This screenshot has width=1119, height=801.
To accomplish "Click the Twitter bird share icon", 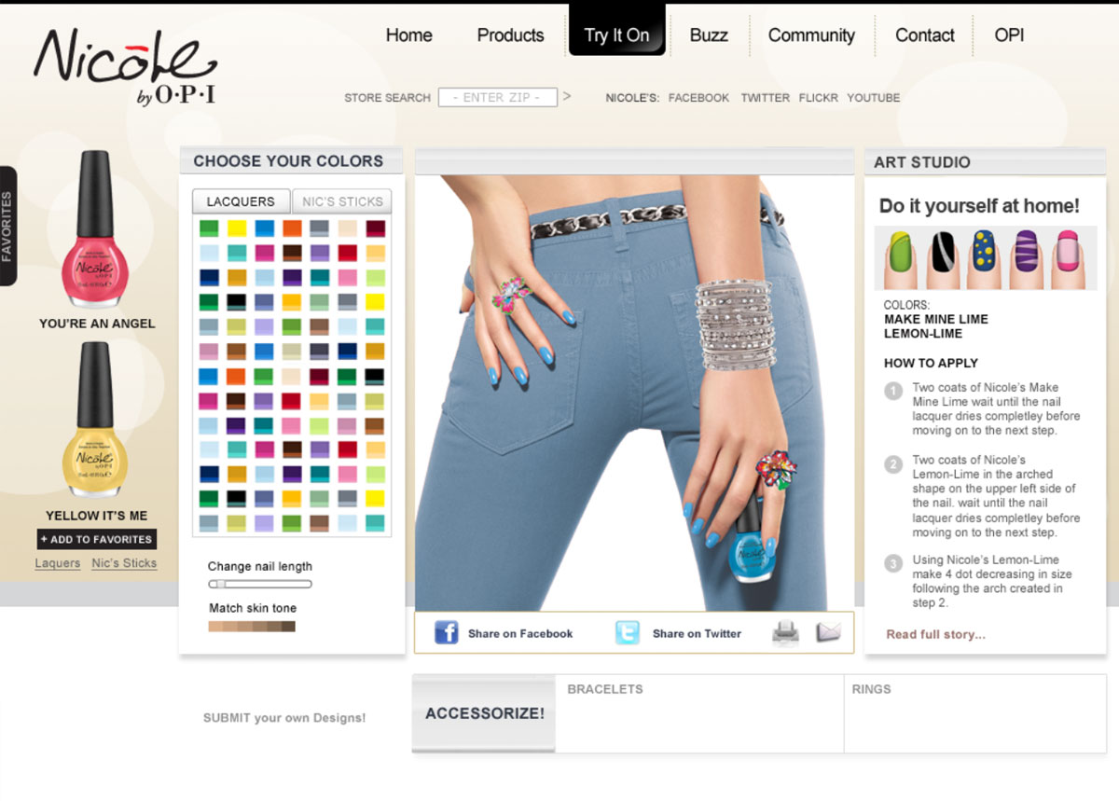I will click(x=628, y=633).
